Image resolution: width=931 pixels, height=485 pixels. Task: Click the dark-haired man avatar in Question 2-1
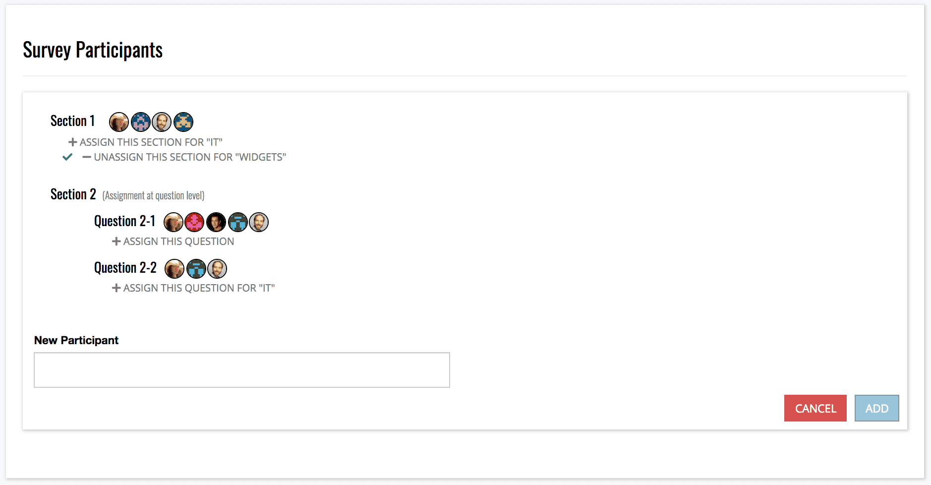tap(216, 222)
